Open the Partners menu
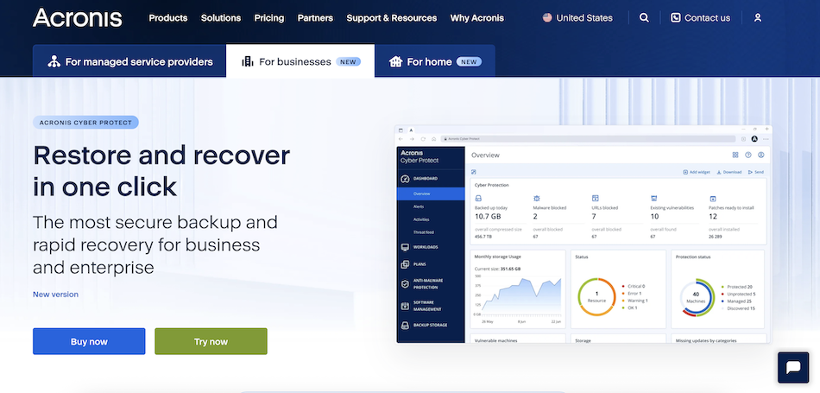The width and height of the screenshot is (820, 393). [x=315, y=18]
